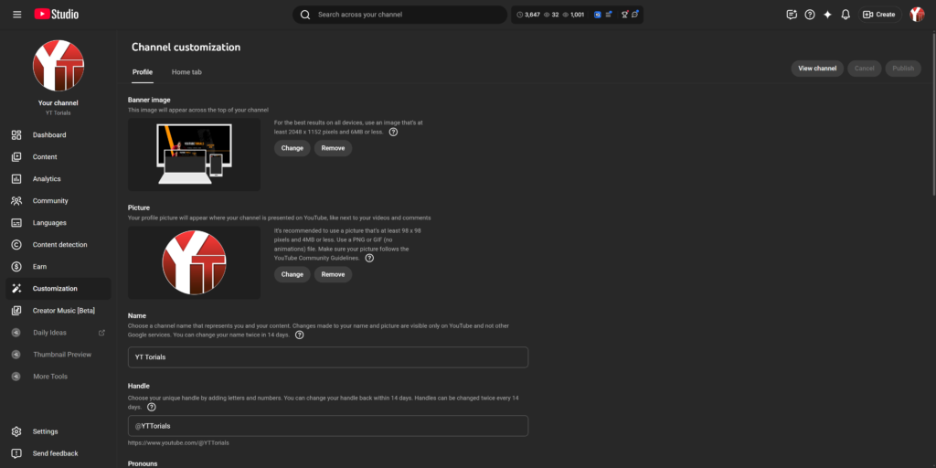Screen dimensions: 936x468
Task: Remove the profile picture
Action: [x=333, y=274]
